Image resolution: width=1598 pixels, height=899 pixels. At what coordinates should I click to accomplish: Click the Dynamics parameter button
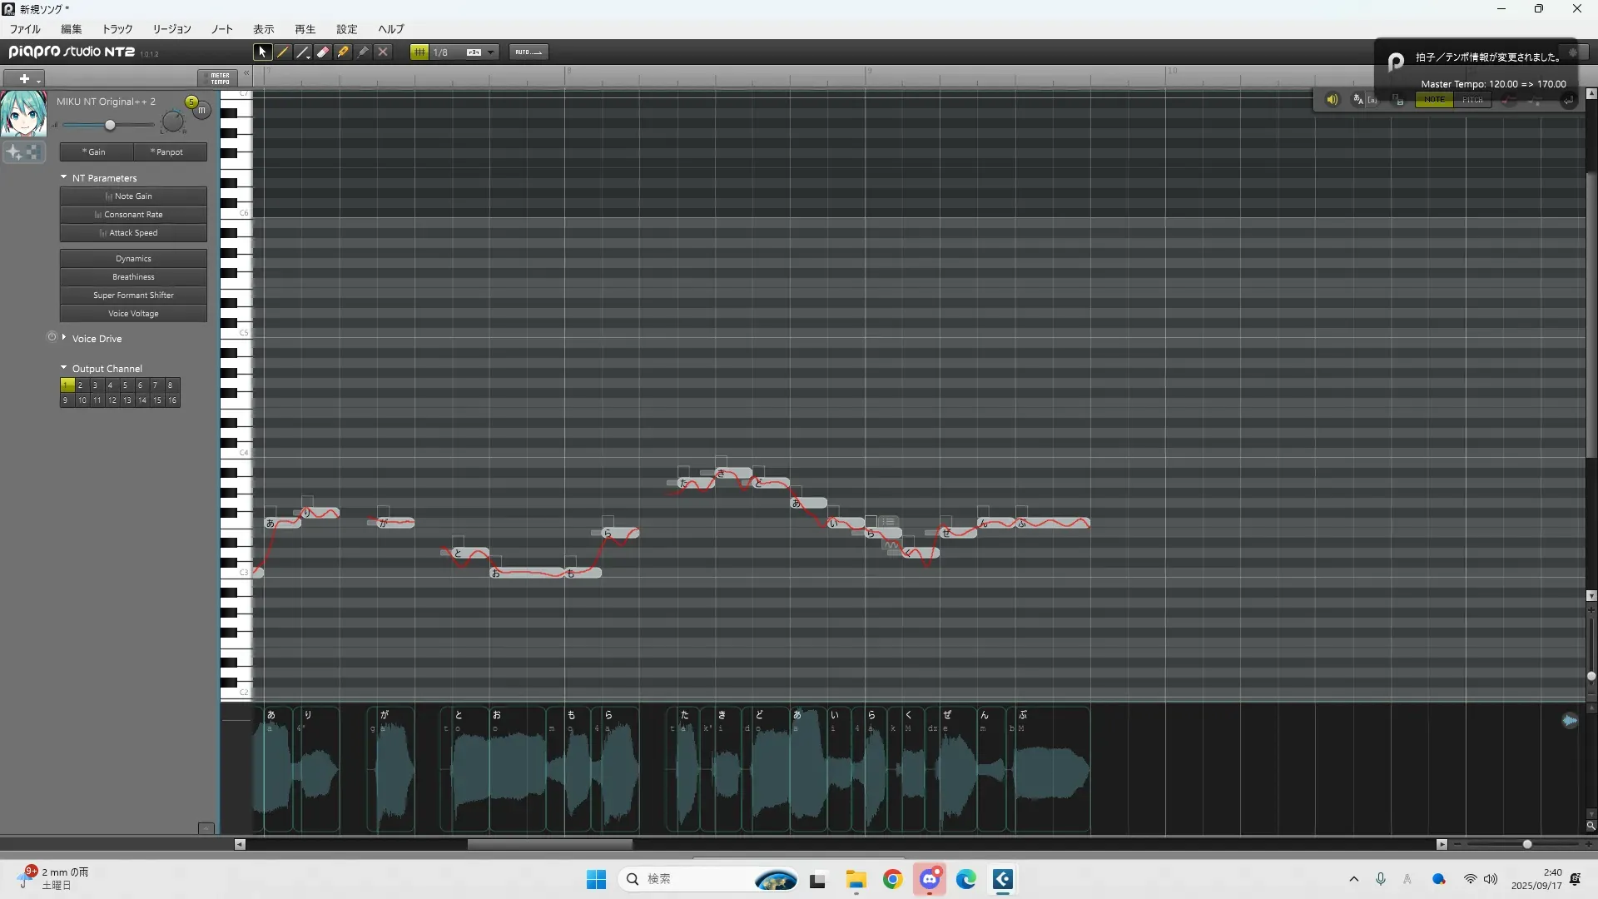point(133,259)
